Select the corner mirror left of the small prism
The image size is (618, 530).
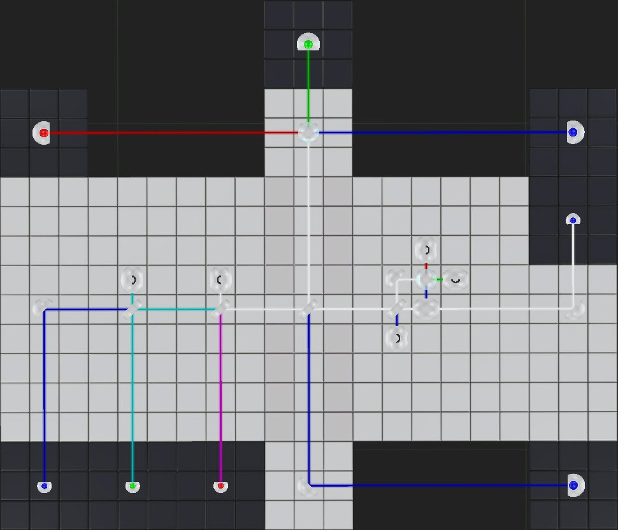[x=395, y=278]
